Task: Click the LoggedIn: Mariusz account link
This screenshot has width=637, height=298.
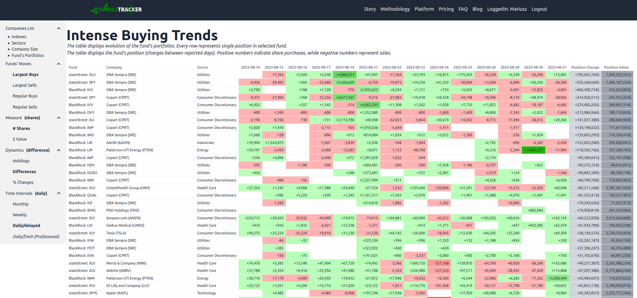Action: (507, 9)
